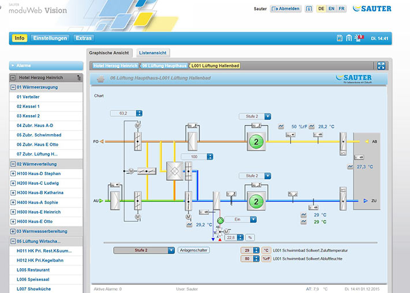Click the Abmelden logout button
410x293 pixels.
click(286, 9)
